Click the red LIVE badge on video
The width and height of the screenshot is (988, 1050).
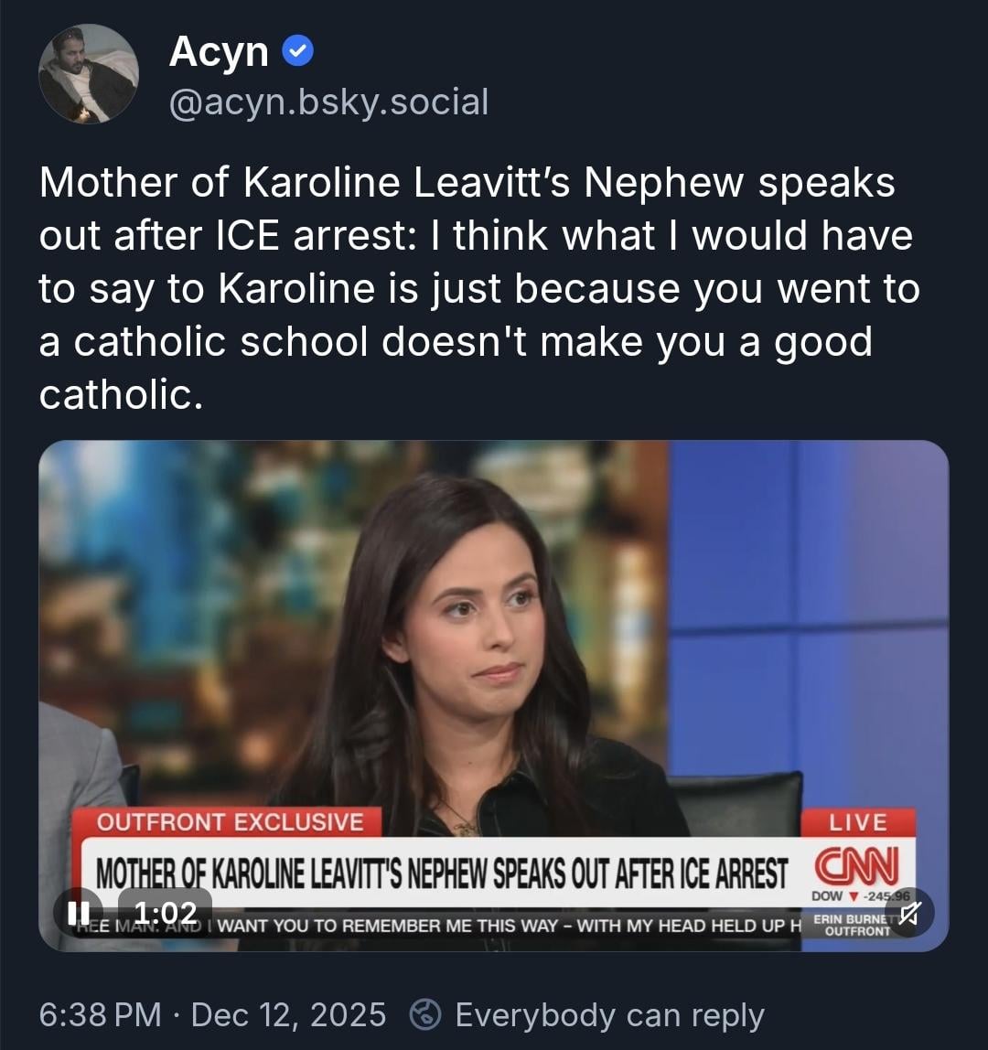coord(858,822)
